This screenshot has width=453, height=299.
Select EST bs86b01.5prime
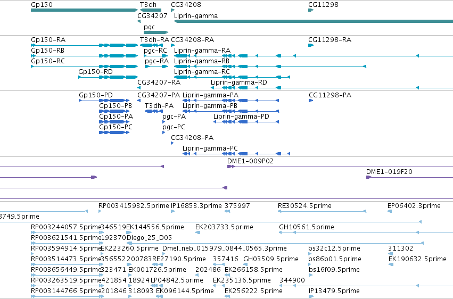tap(310, 264)
